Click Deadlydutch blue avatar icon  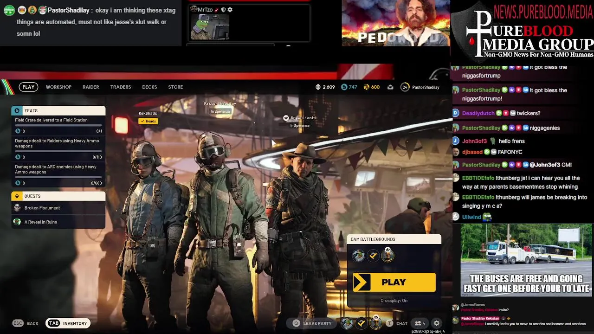pyautogui.click(x=456, y=113)
